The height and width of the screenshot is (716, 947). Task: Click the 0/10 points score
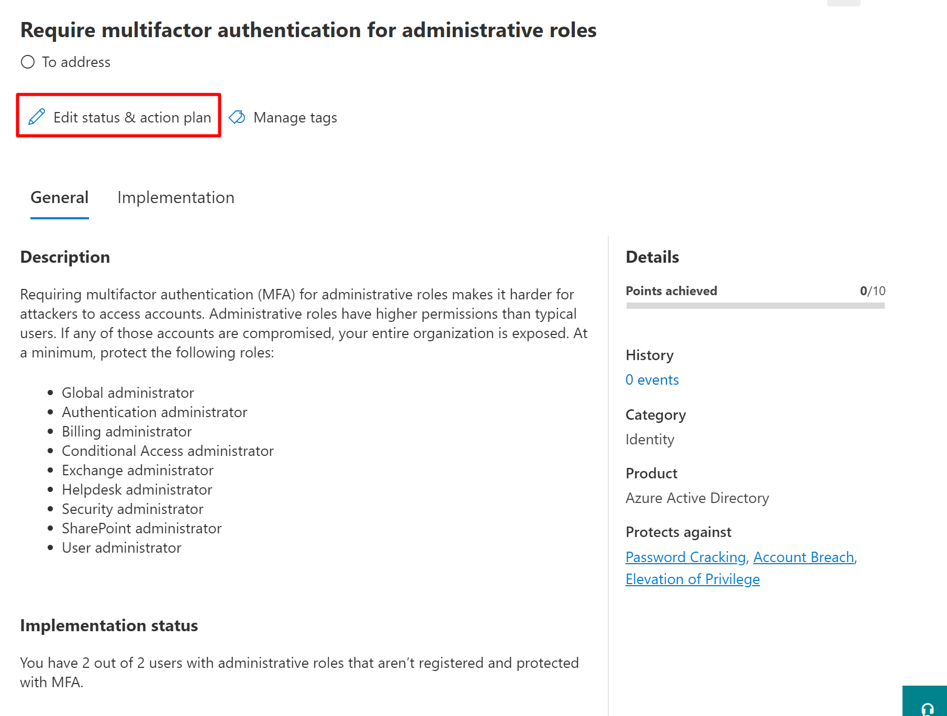click(873, 291)
